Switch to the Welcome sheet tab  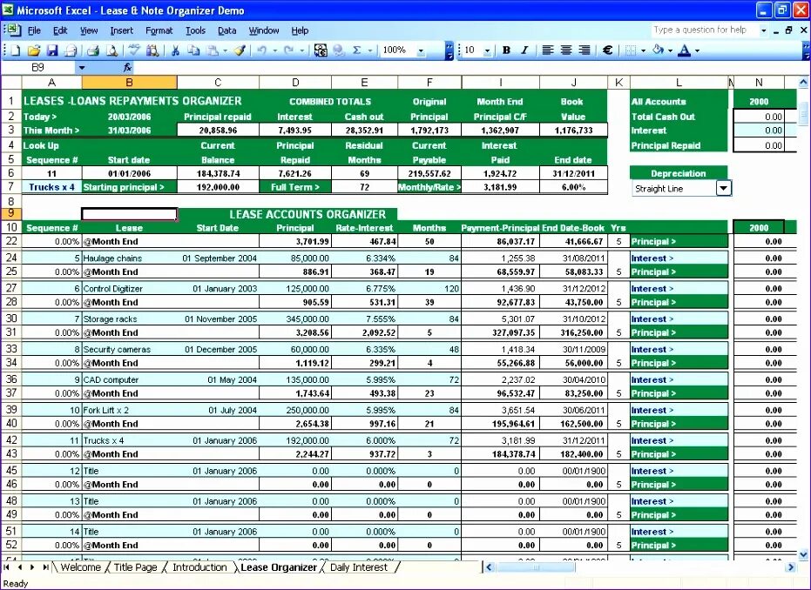[x=80, y=567]
